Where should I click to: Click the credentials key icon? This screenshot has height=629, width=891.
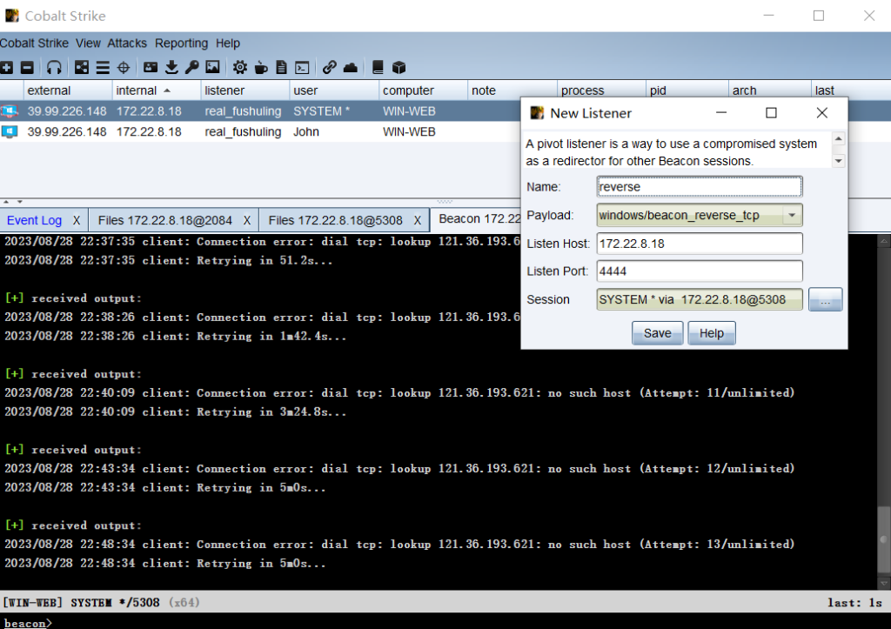191,67
